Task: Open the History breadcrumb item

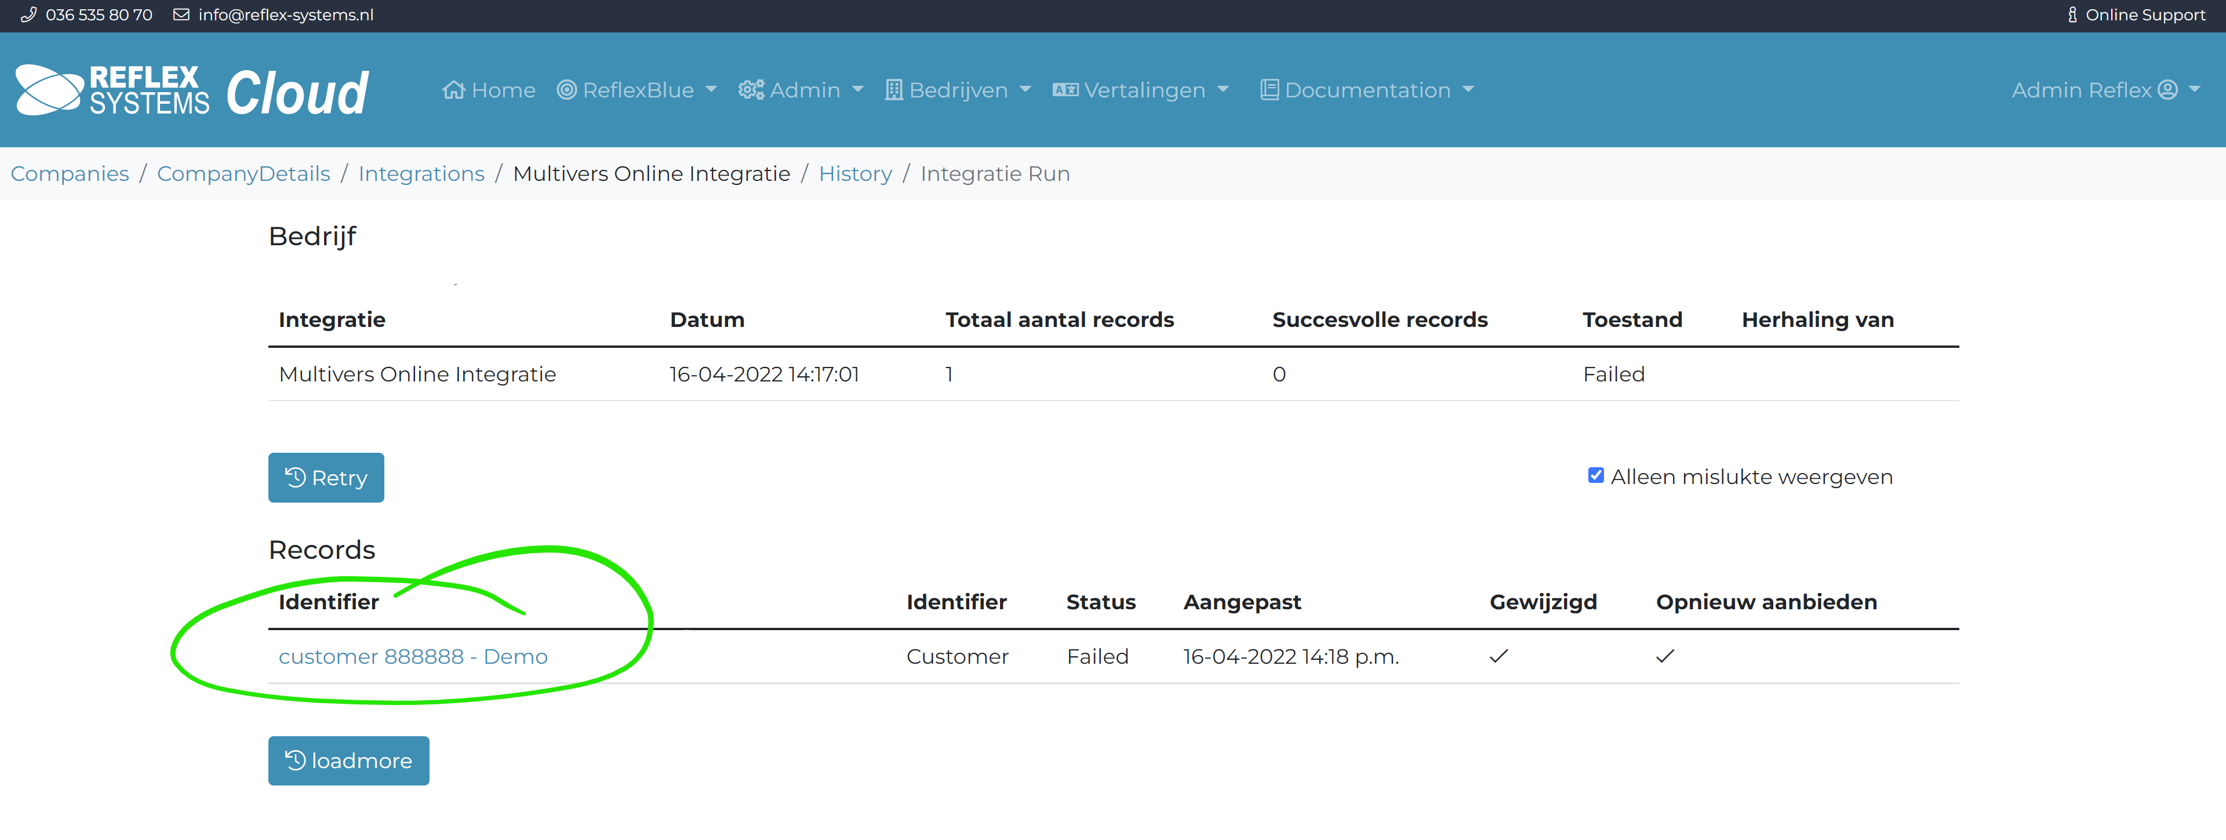Action: point(854,174)
